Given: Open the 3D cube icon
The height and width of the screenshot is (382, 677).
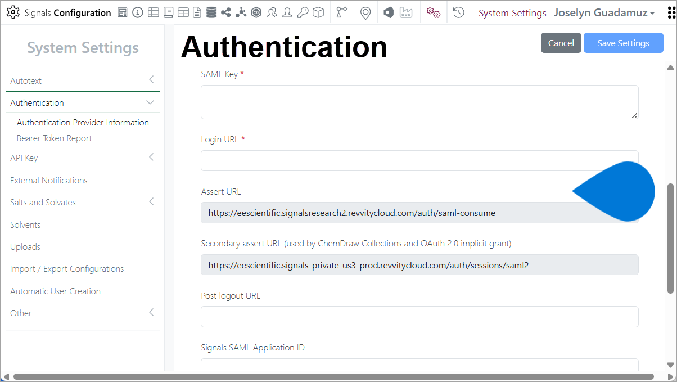Looking at the screenshot, I should pos(318,12).
